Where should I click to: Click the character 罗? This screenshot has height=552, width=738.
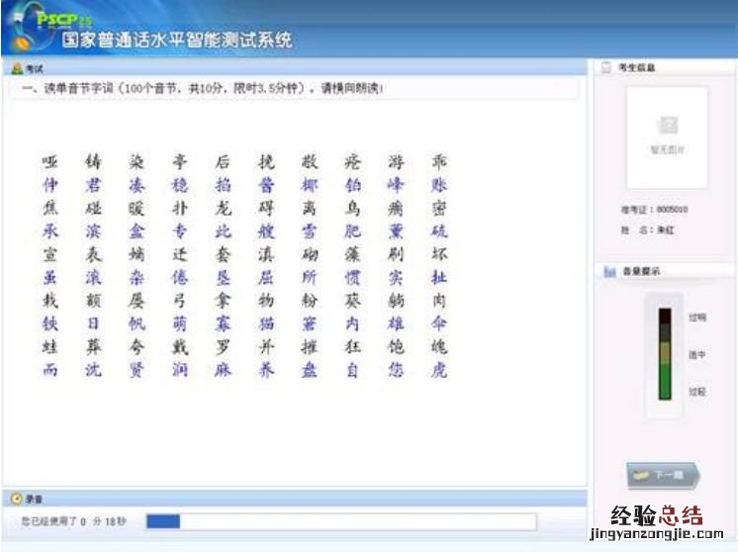tap(223, 346)
